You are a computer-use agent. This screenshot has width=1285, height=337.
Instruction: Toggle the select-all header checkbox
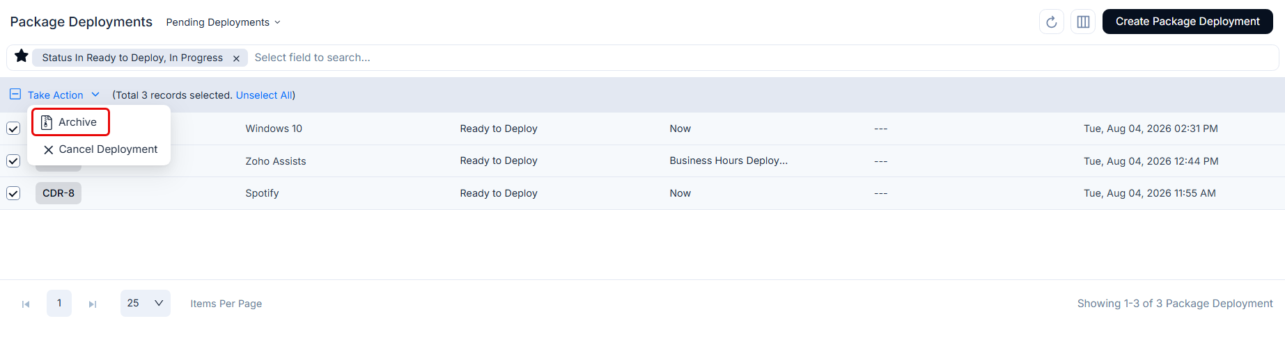[x=15, y=94]
